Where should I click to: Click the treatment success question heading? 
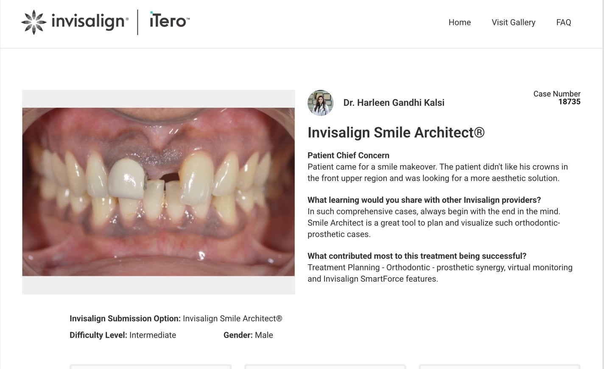pos(417,256)
